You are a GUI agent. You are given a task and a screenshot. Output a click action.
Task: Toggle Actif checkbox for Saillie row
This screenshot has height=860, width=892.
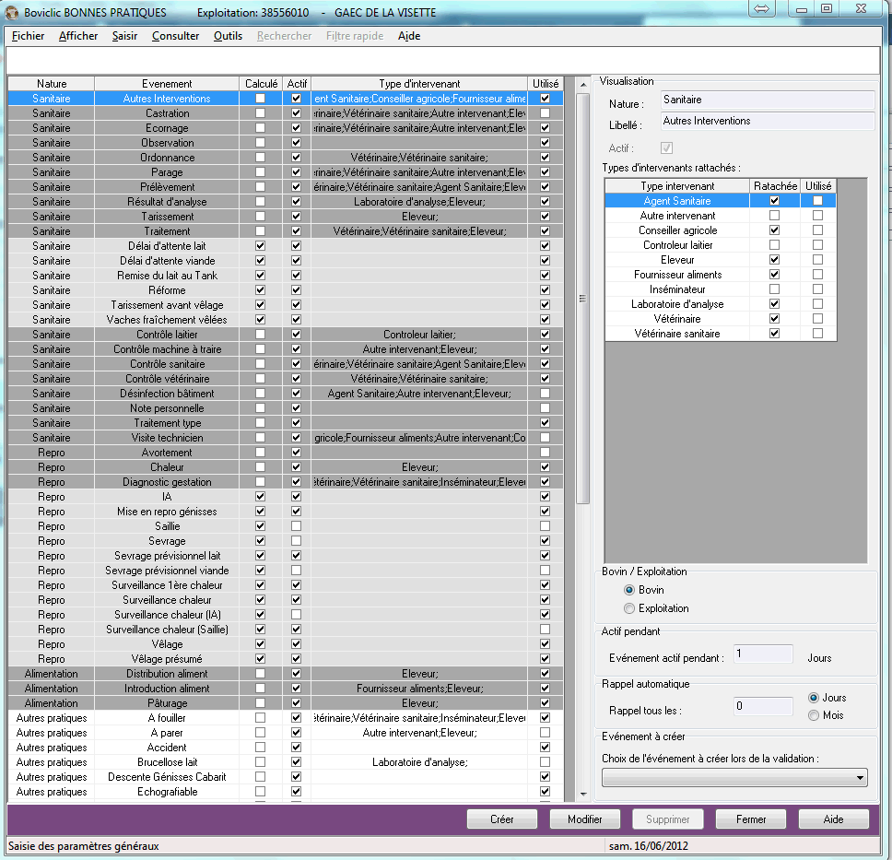297,526
